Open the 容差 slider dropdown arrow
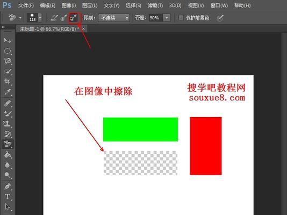This screenshot has height=215, width=287. click(x=167, y=18)
